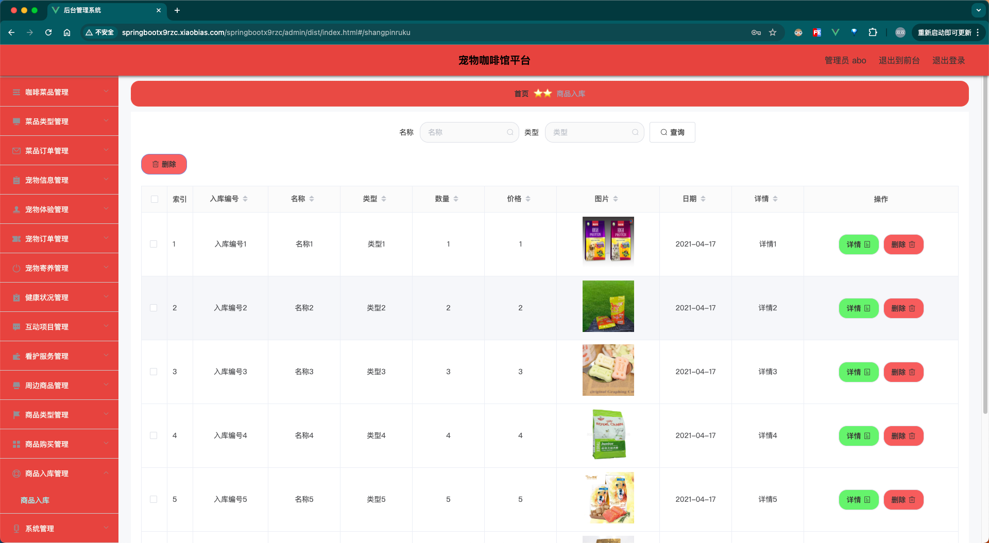Viewport: 989px width, 543px height.
Task: Click the 宠物信息管理 clipboard icon
Action: [16, 180]
